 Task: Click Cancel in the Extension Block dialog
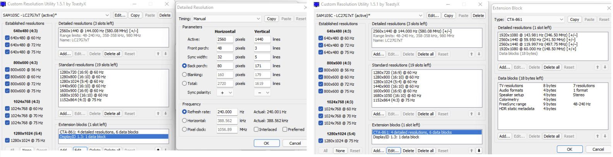598,149
